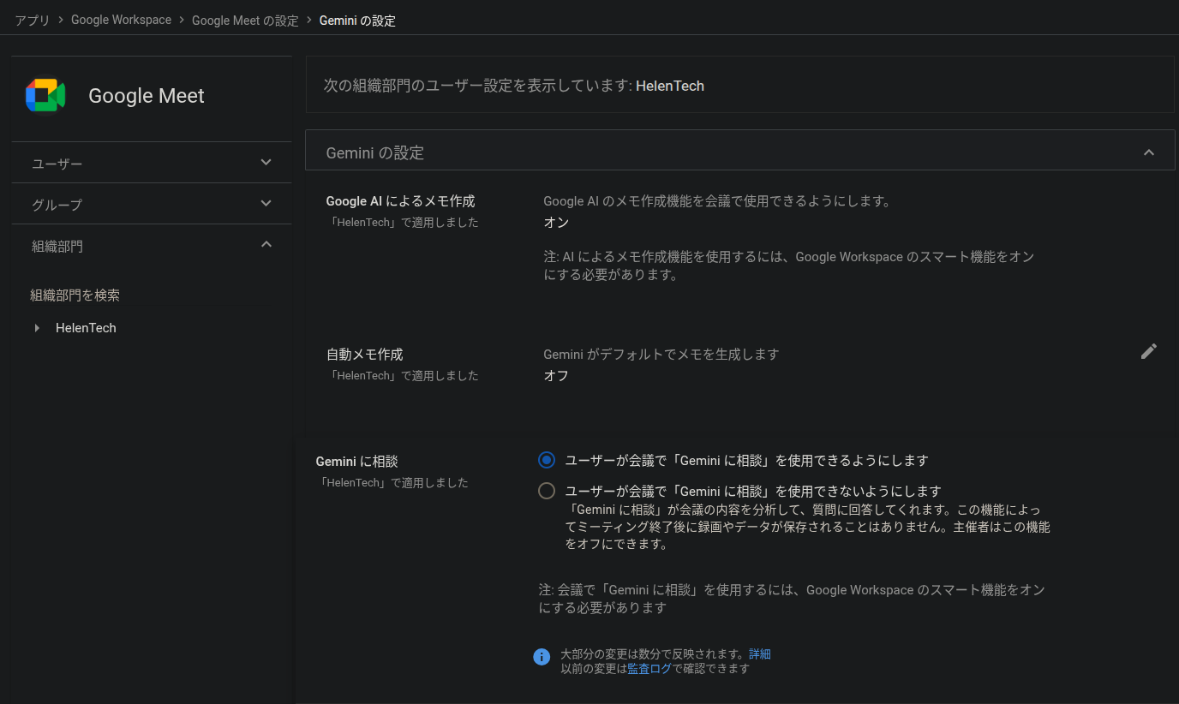Image resolution: width=1179 pixels, height=704 pixels.
Task: Click the ユーザー sidebar label
Action: [x=57, y=163]
